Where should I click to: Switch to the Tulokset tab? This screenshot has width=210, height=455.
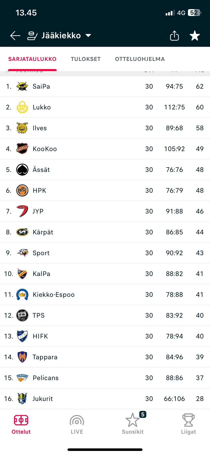point(86,59)
